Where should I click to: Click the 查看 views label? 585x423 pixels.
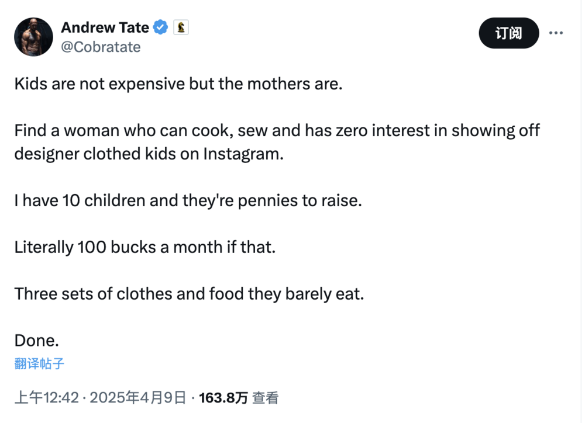265,398
